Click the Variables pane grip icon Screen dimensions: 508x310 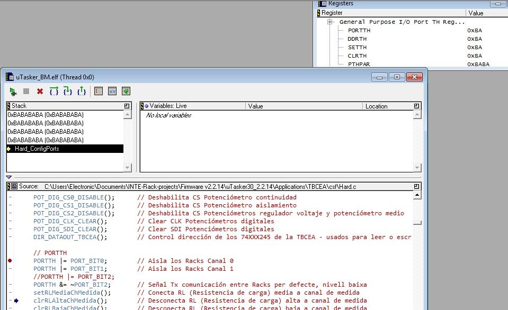pos(142,106)
